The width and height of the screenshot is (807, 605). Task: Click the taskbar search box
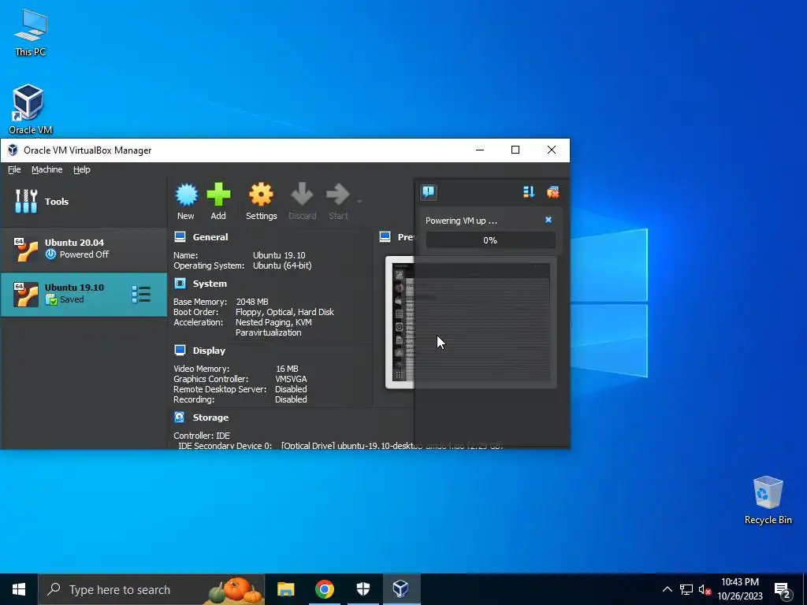coord(152,589)
